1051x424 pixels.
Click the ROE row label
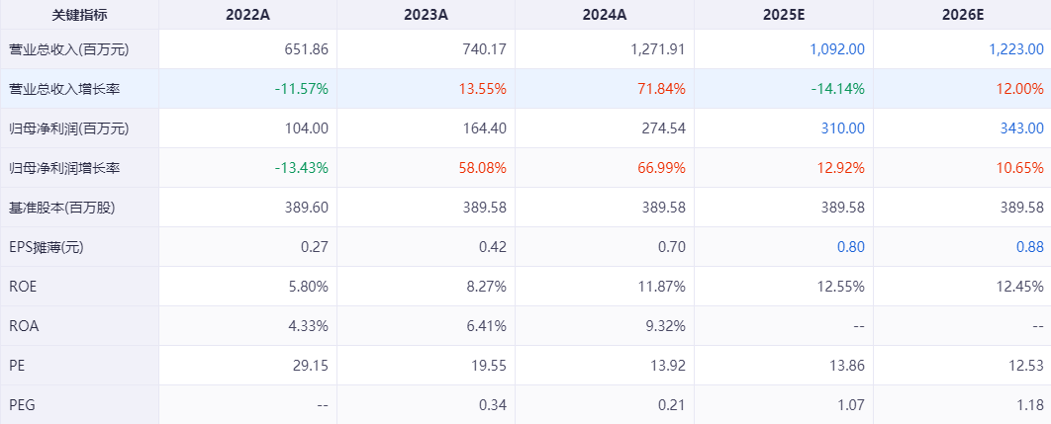click(x=23, y=287)
